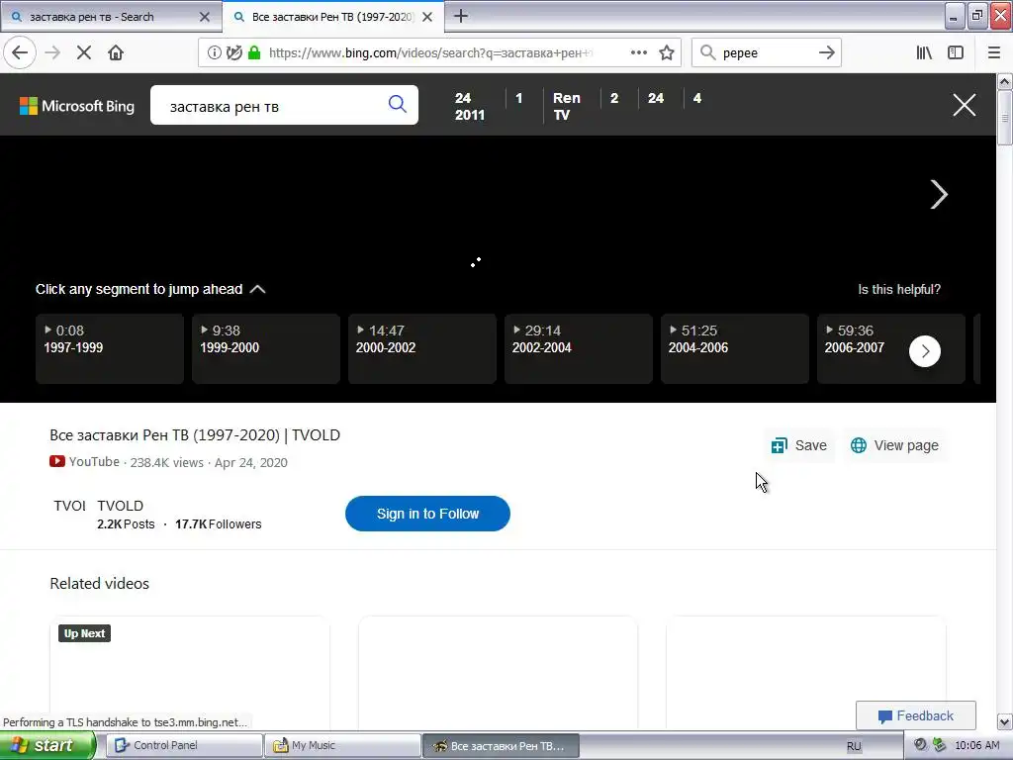Jump to the 9:38 1999-2000 segment
The height and width of the screenshot is (760, 1013).
pos(266,349)
